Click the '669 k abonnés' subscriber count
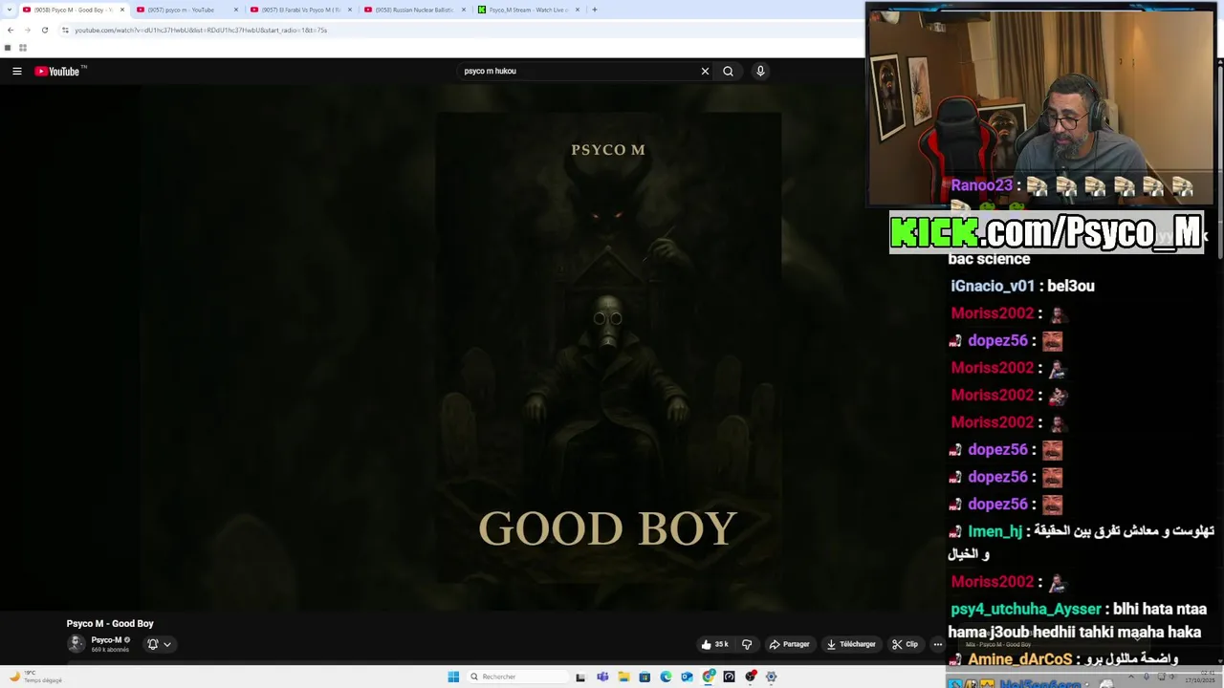This screenshot has width=1224, height=688. tap(110, 650)
